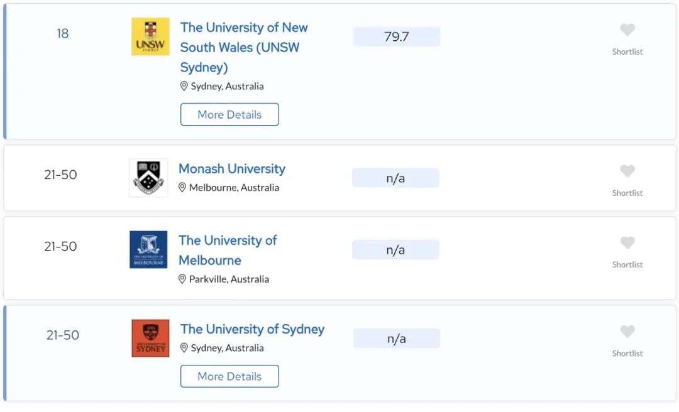Click the University of Sydney red logo
This screenshot has width=679, height=412.
[150, 339]
